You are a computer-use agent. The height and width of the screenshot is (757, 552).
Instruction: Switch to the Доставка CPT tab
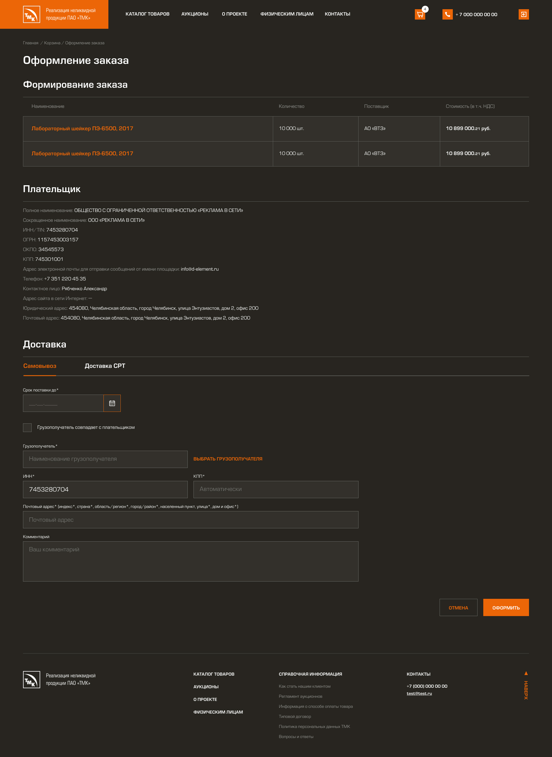[105, 366]
